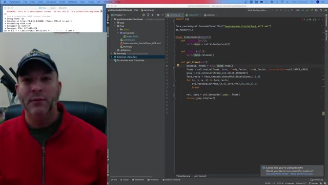Image resolution: width=328 pixels, height=185 pixels.
Task: Switch to the main.py editor tab
Action: [x=210, y=15]
